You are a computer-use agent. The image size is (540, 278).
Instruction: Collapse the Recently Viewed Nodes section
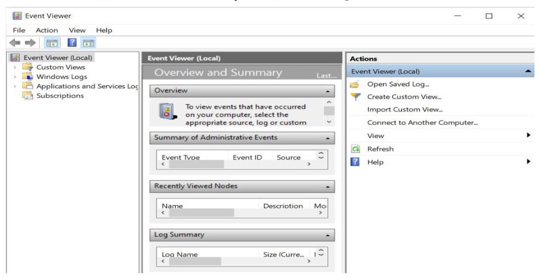[x=328, y=187]
